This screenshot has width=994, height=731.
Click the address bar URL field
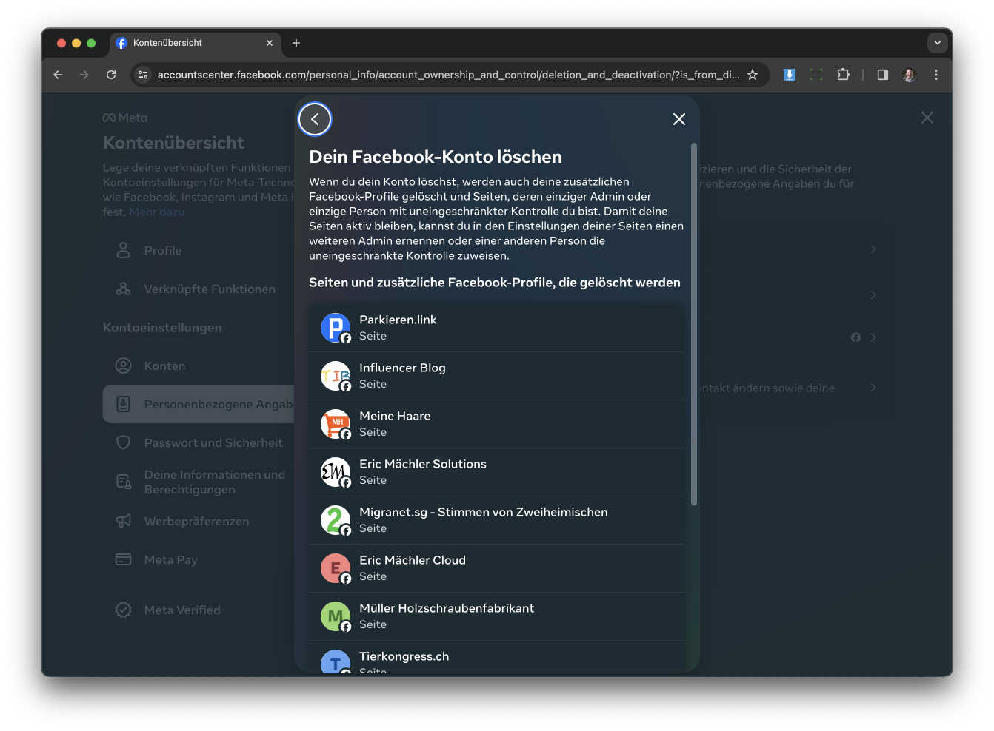click(447, 75)
